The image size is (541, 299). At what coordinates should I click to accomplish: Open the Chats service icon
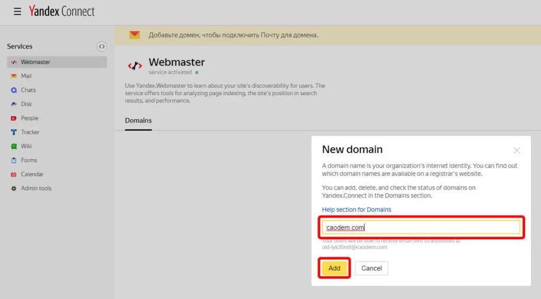(14, 90)
